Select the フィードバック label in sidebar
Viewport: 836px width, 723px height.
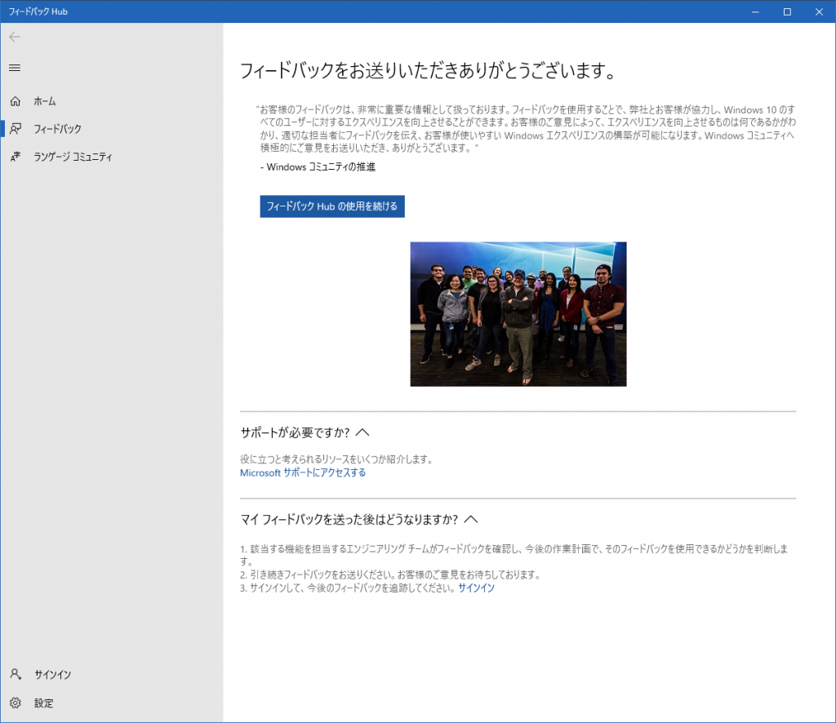(57, 129)
